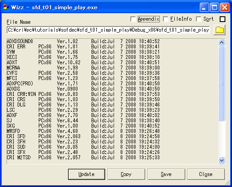Enable the Appendix checkbox
Screen dimensions: 232x187
(133, 19)
